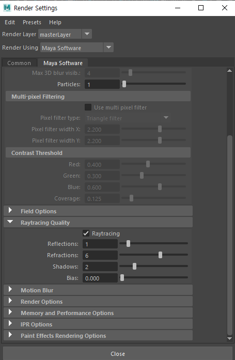Click the Bias slider handle
The width and height of the screenshot is (235, 360).
point(122,278)
